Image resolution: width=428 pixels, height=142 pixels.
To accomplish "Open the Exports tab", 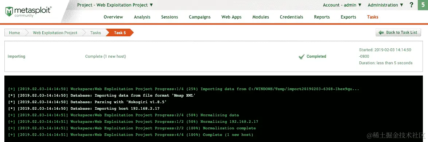I will pos(348,17).
